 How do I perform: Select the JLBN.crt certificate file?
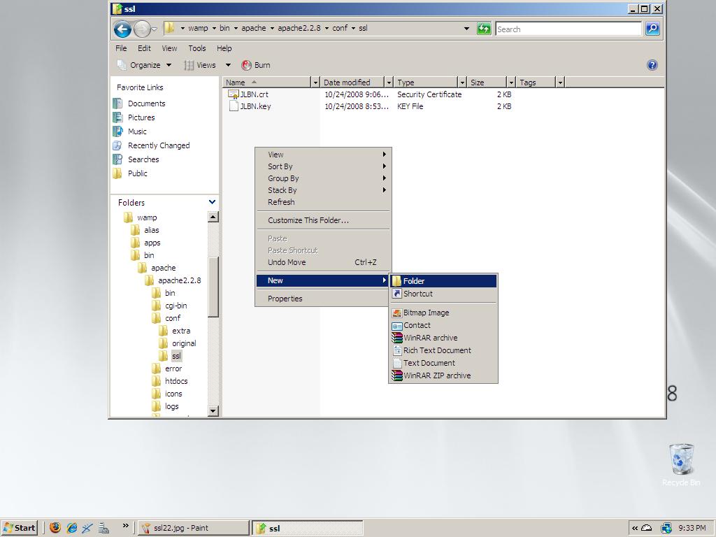[x=254, y=94]
